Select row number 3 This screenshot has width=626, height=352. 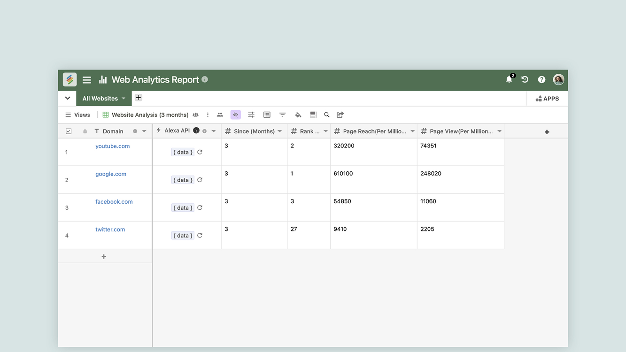67,207
